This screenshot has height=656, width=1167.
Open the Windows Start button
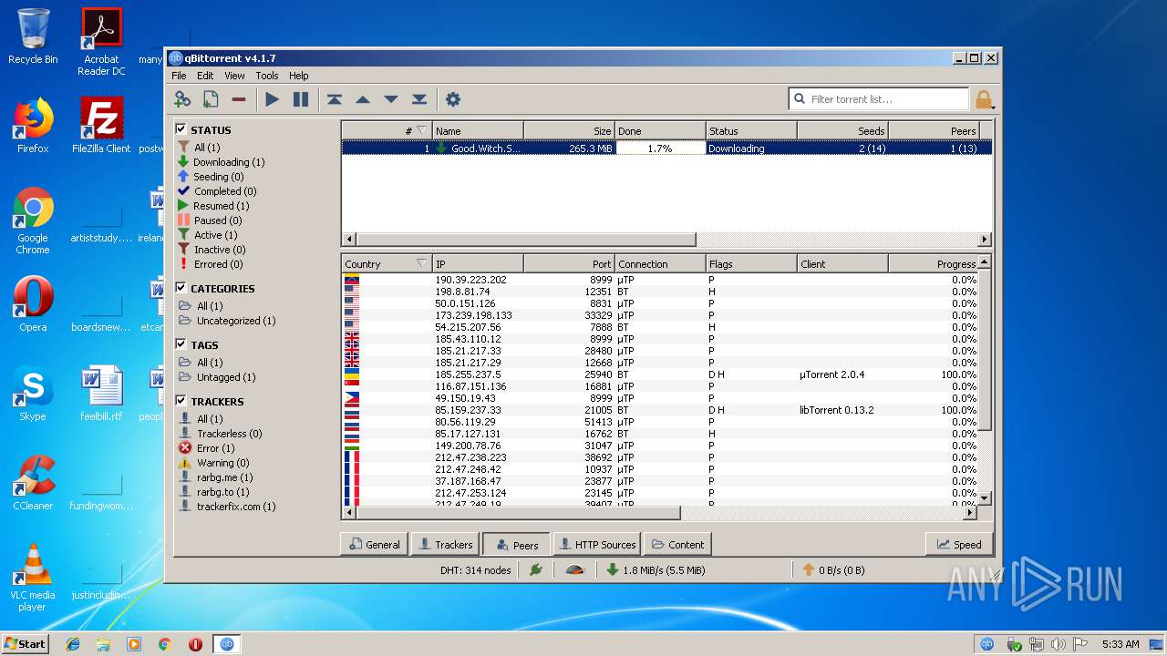pos(26,643)
